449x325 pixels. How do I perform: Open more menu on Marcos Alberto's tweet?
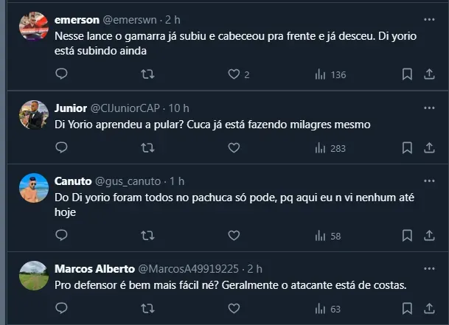point(429,269)
